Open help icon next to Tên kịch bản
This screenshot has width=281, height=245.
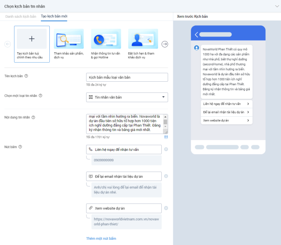(26, 76)
